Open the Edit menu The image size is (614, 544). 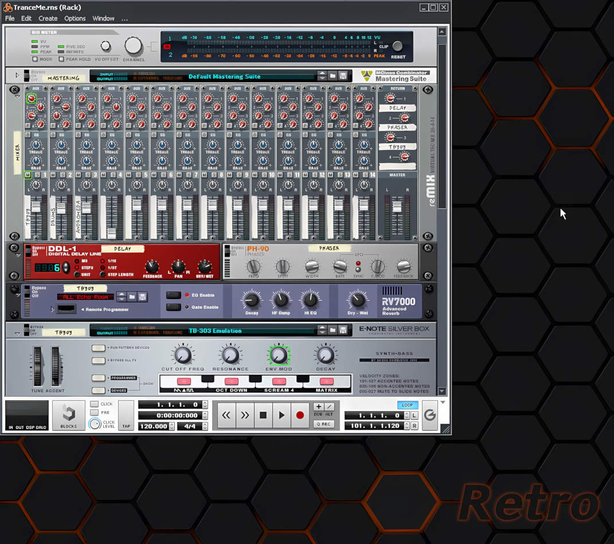pos(26,18)
